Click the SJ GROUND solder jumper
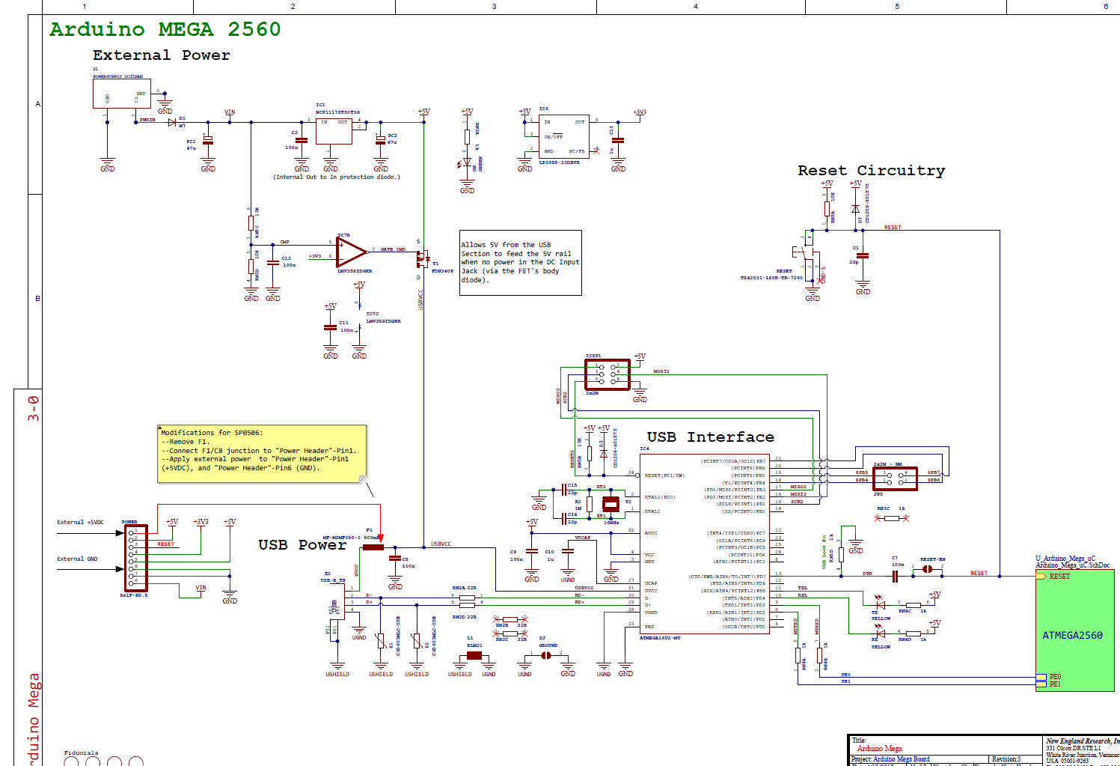Image resolution: width=1120 pixels, height=766 pixels. (x=546, y=655)
